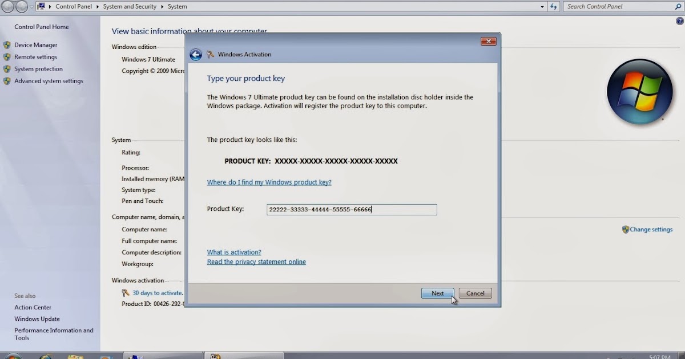Click the 'Workgroup:' label
Viewport: 685px width, 359px height.
click(138, 264)
